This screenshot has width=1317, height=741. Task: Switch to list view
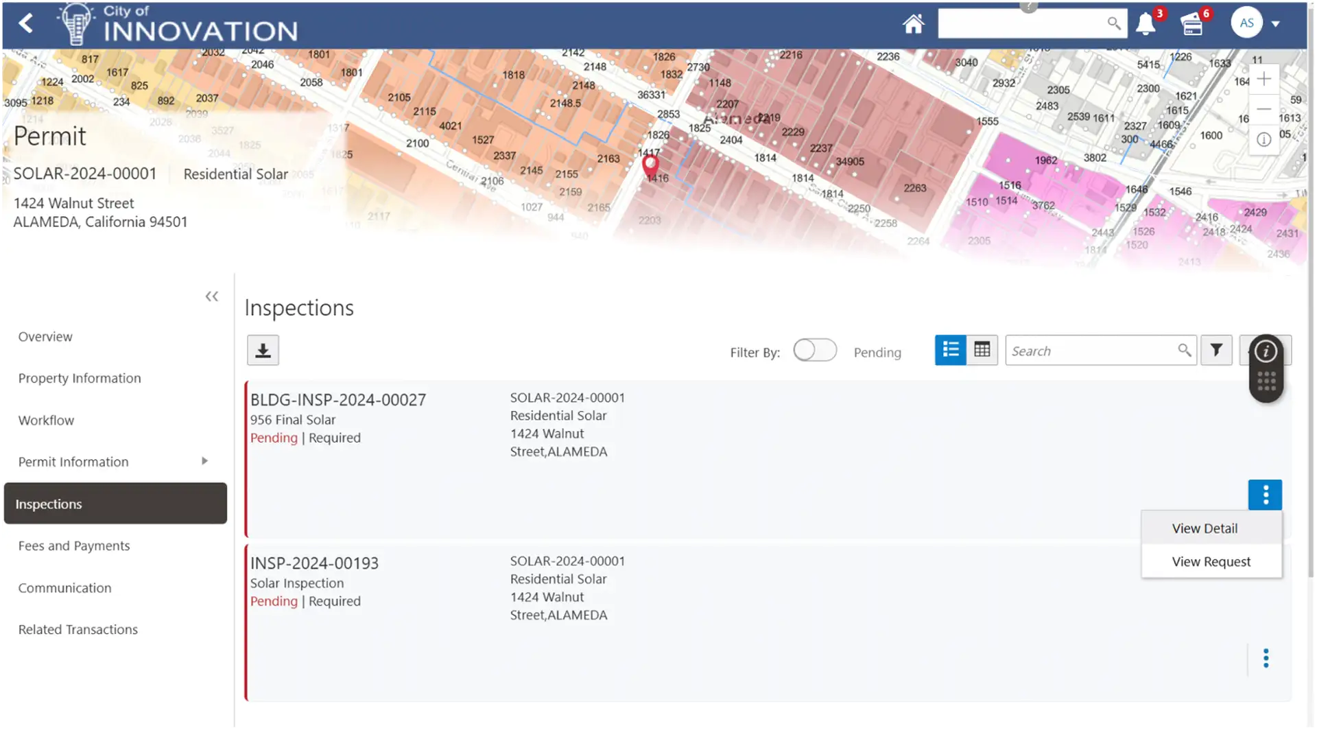(x=950, y=351)
